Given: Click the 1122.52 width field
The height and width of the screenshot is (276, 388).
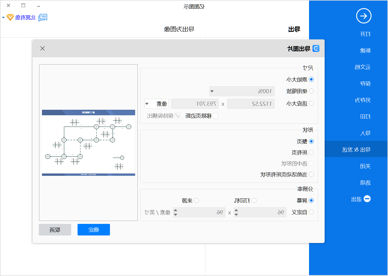Looking at the screenshot, I should (x=251, y=104).
